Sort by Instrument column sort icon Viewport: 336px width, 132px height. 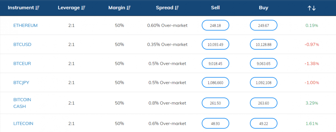pos(37,8)
